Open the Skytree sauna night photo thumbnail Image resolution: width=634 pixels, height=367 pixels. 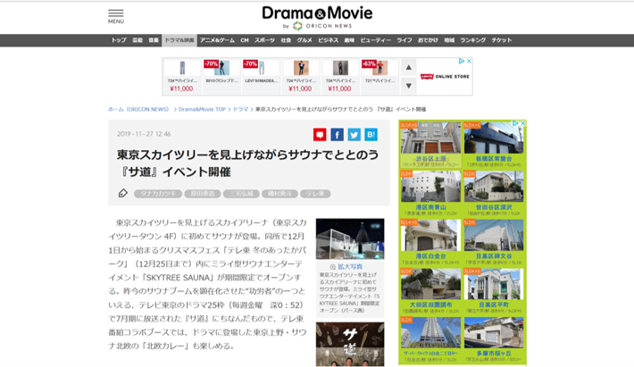tap(350, 239)
